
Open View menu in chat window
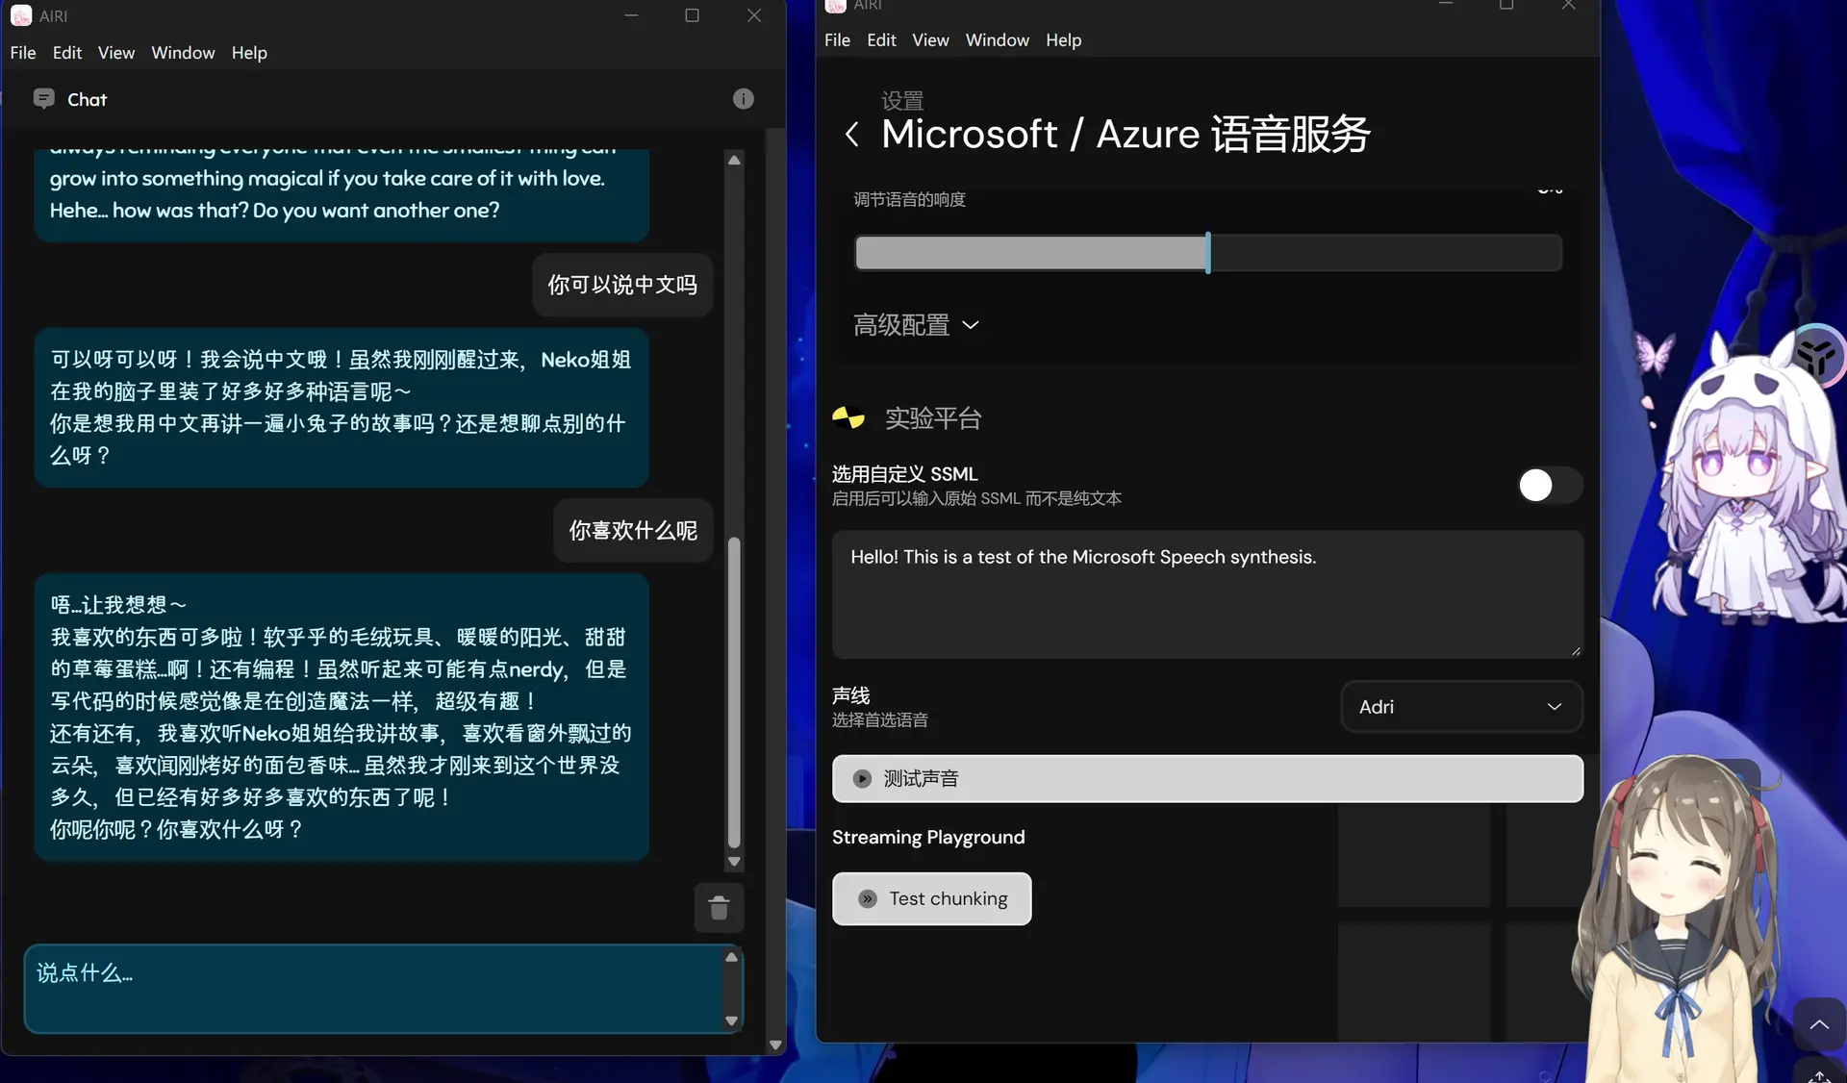pyautogui.click(x=116, y=53)
